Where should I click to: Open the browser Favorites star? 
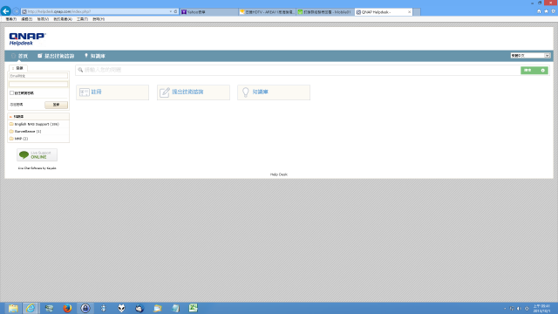546,11
